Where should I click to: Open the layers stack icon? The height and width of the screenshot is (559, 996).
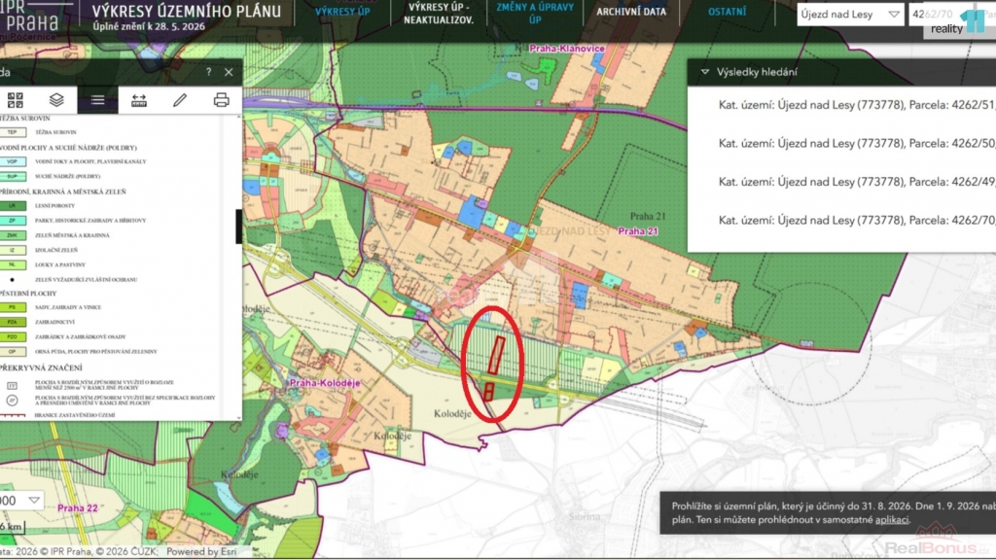(56, 100)
